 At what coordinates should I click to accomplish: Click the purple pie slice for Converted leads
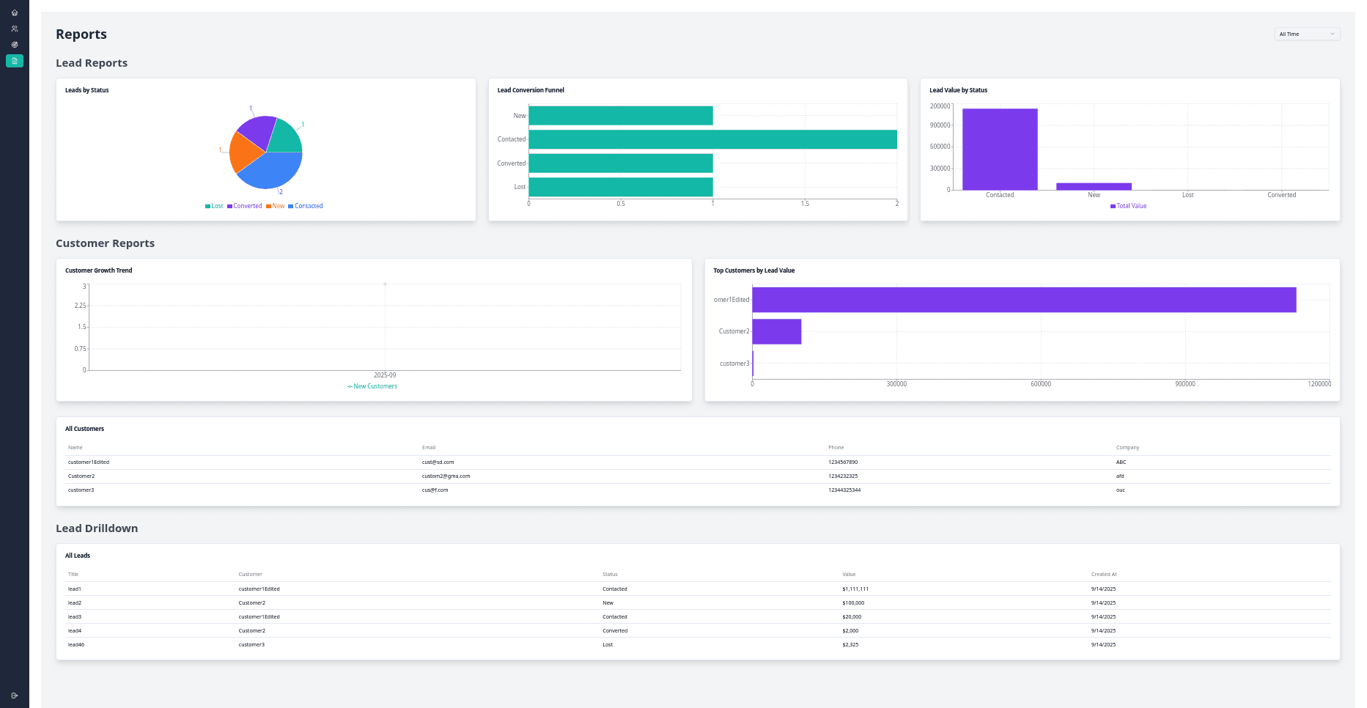point(253,132)
